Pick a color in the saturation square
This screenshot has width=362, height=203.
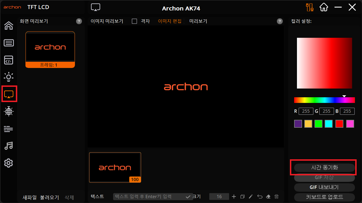point(324,63)
